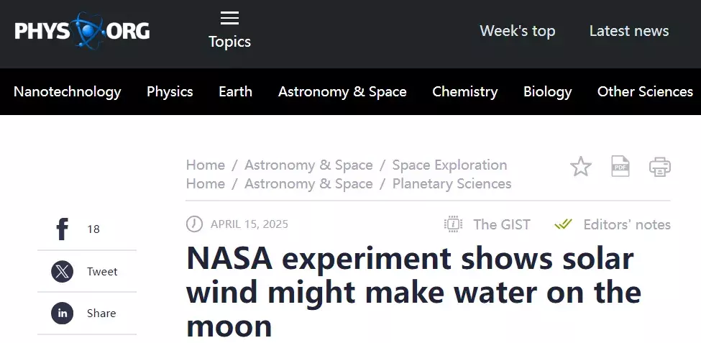Go to Latest news
This screenshot has width=701, height=343.
coord(628,31)
